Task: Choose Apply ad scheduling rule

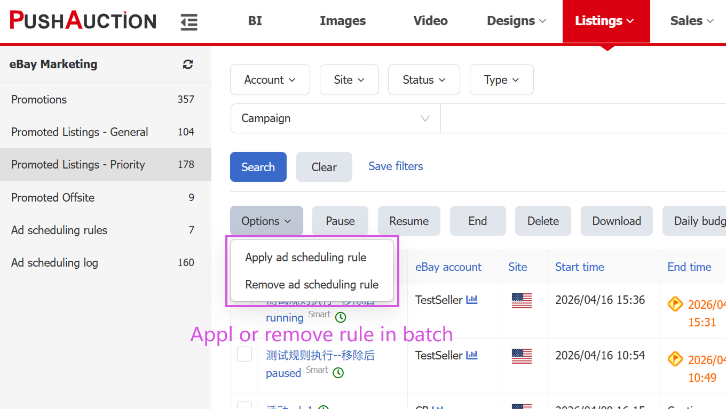Action: [x=305, y=258]
